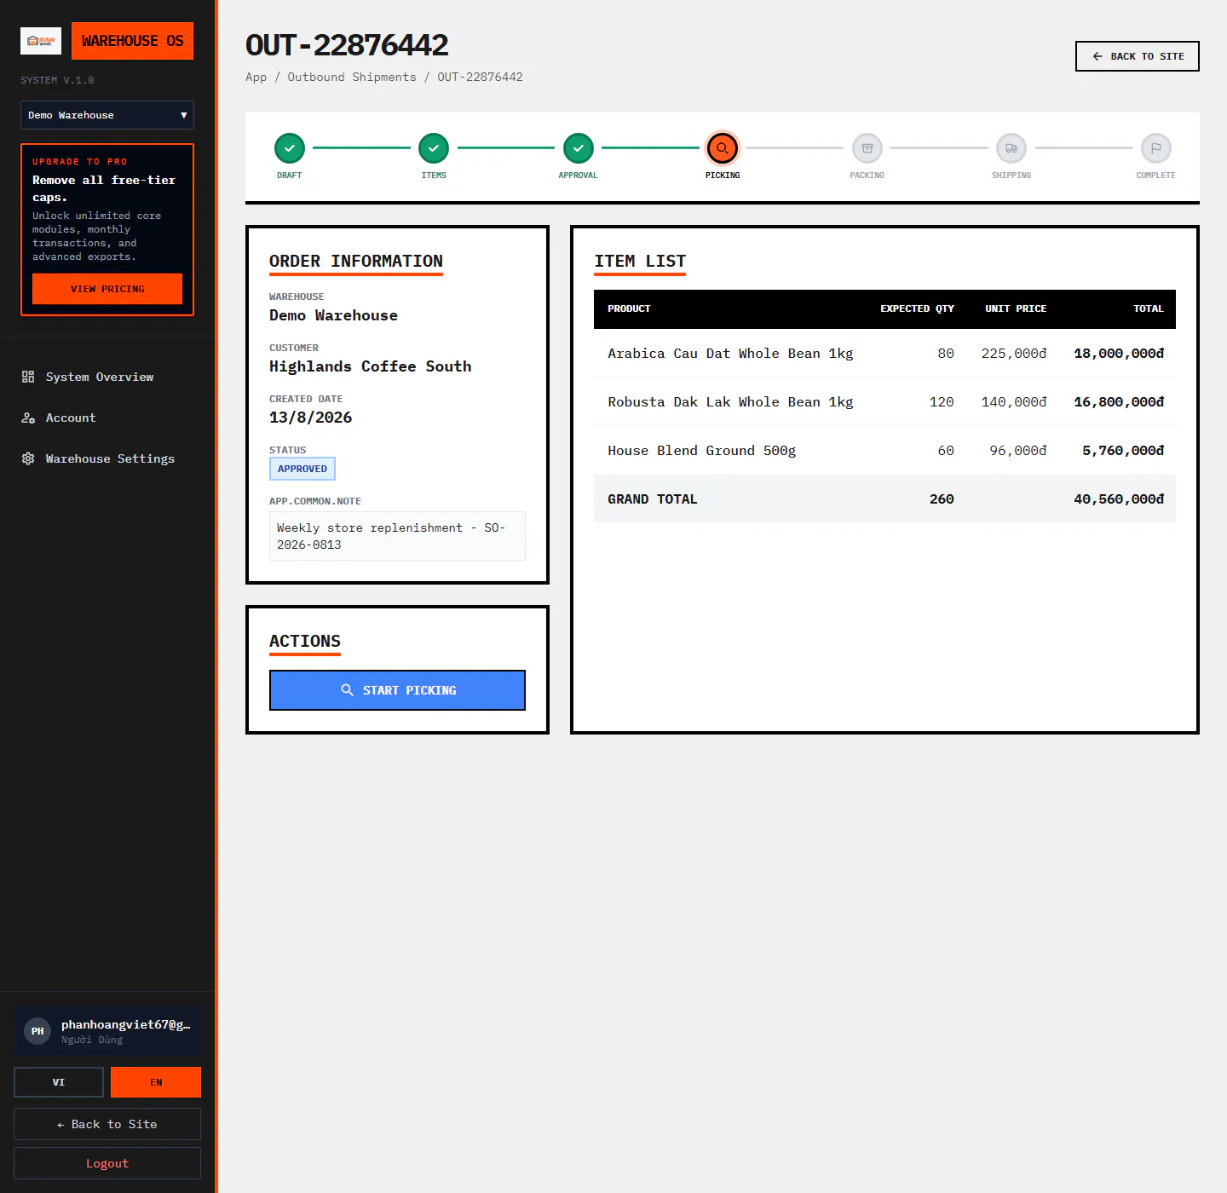The width and height of the screenshot is (1227, 1193).
Task: Select the Picking step magnifier icon
Action: coord(723,148)
